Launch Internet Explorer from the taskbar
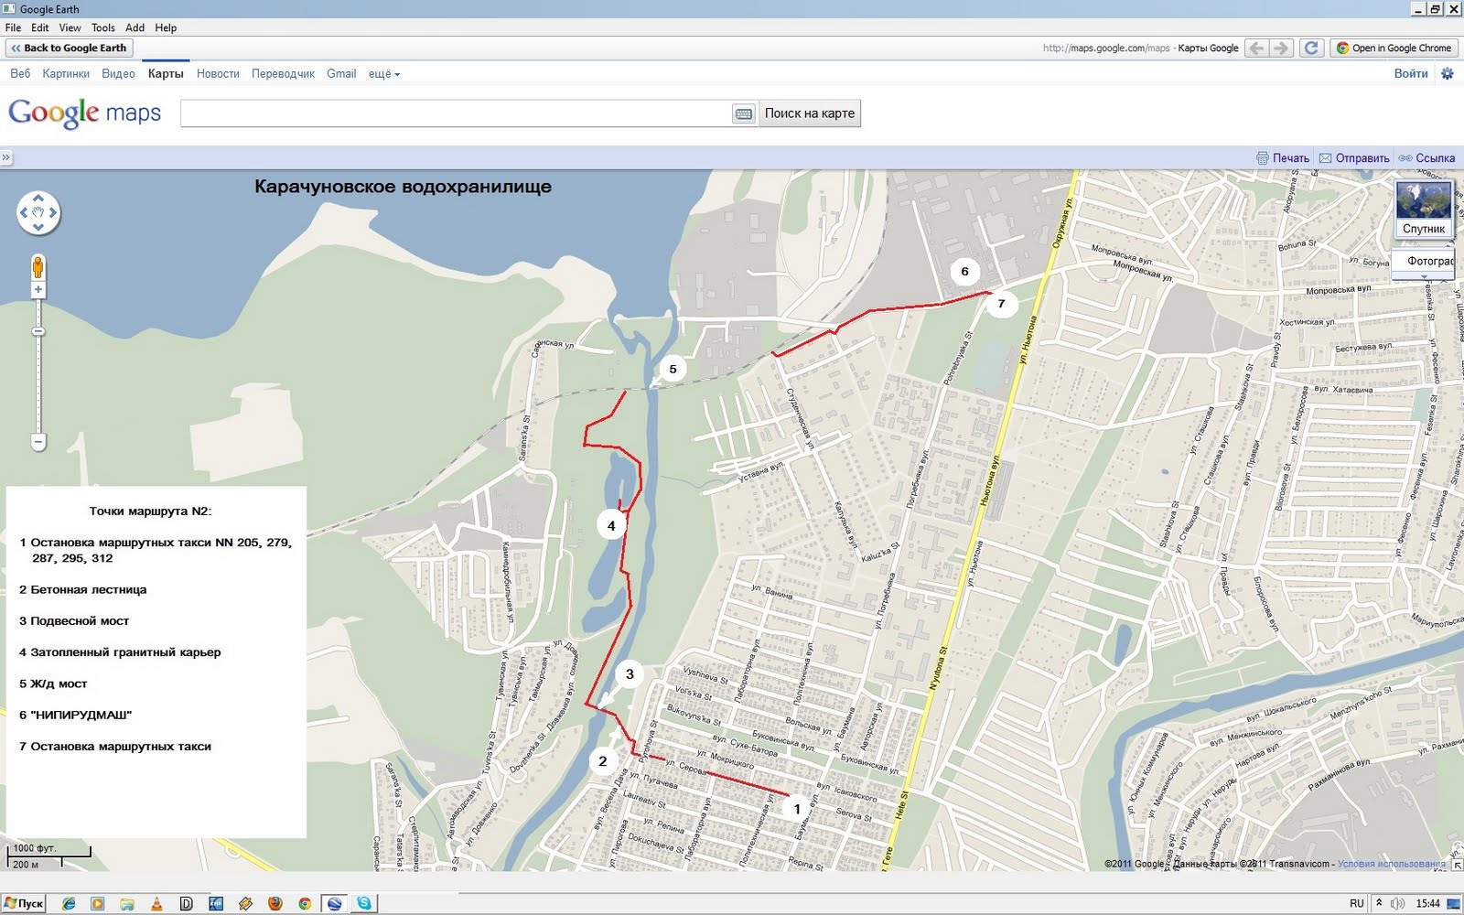 coord(69,903)
